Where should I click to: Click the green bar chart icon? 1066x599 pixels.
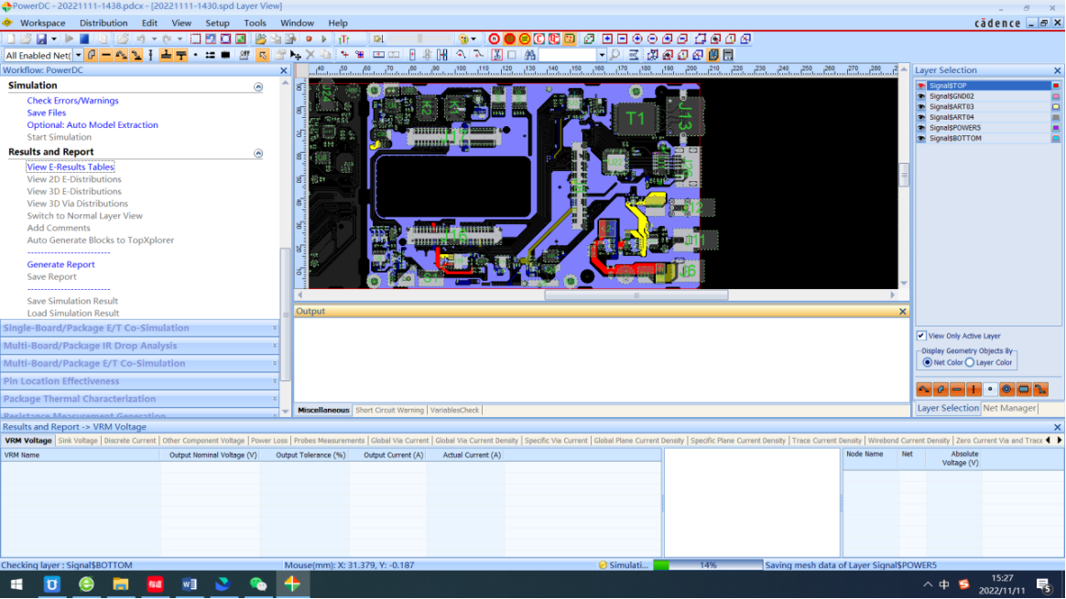click(x=344, y=38)
